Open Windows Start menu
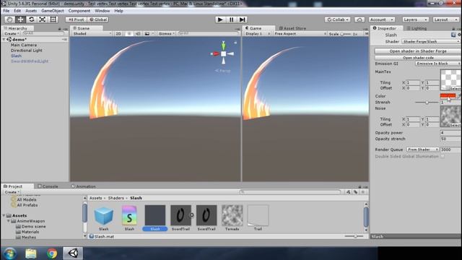The width and height of the screenshot is (462, 260). click(9, 253)
